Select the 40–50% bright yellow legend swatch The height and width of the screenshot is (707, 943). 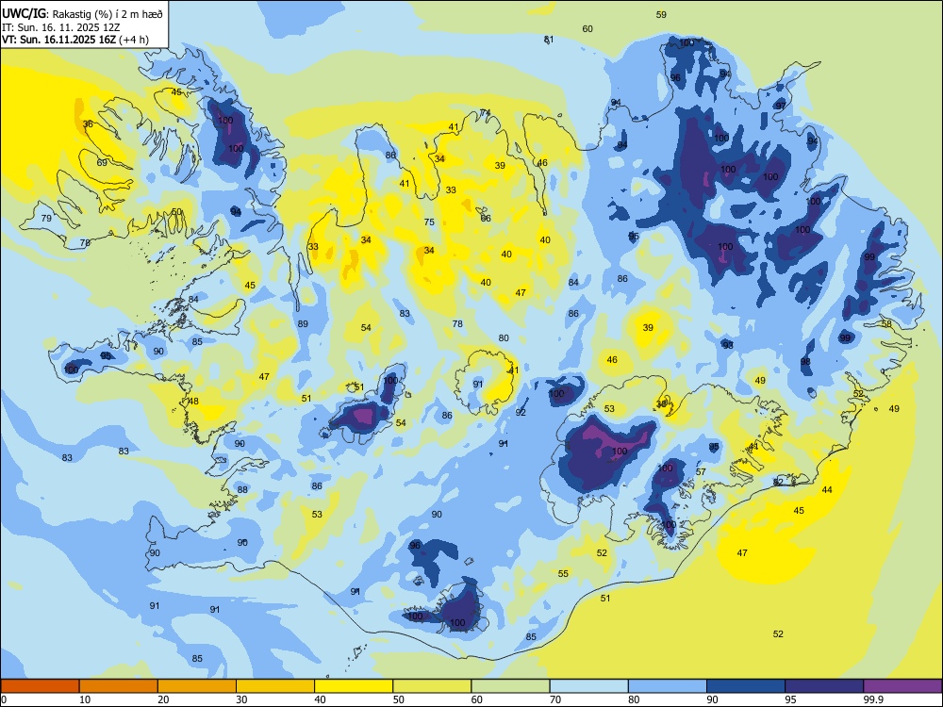pyautogui.click(x=354, y=686)
